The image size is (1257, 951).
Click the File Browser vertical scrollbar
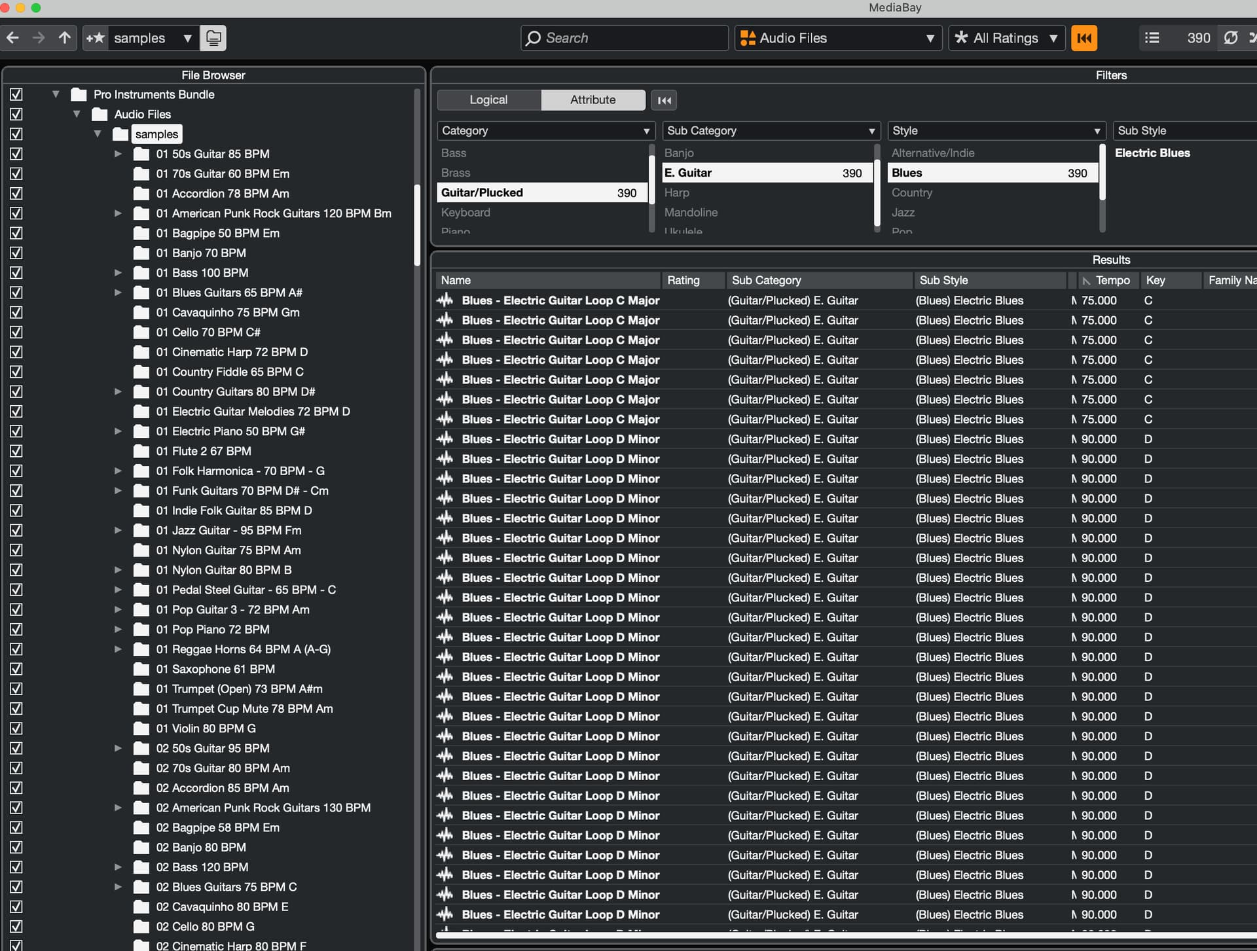pos(417,226)
